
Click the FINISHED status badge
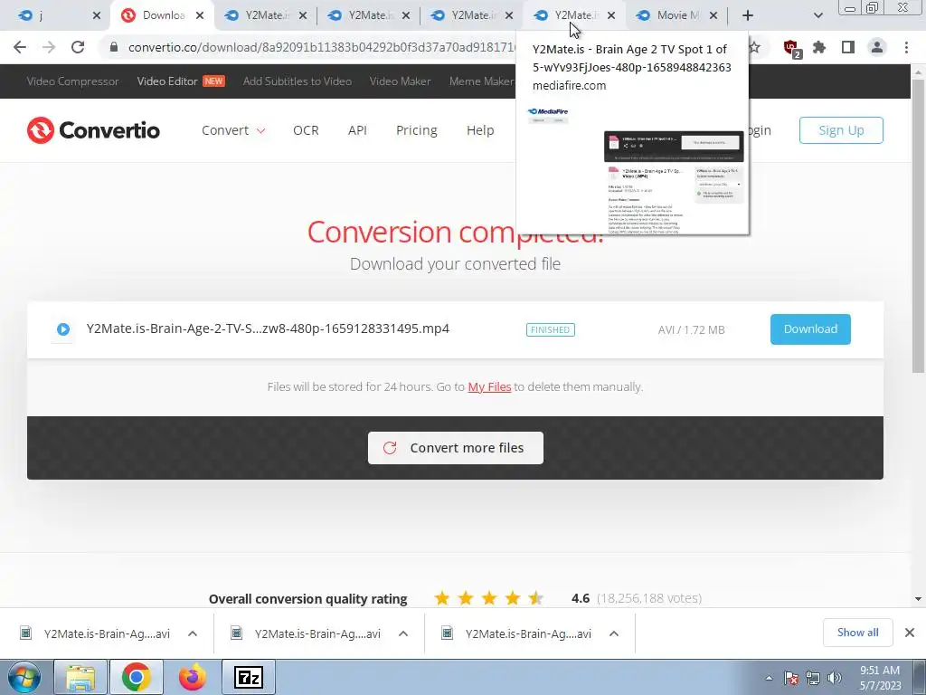point(551,329)
